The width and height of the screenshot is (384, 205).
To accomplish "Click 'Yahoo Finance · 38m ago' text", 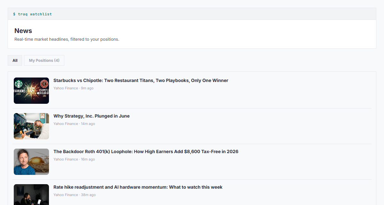I will pyautogui.click(x=75, y=195).
